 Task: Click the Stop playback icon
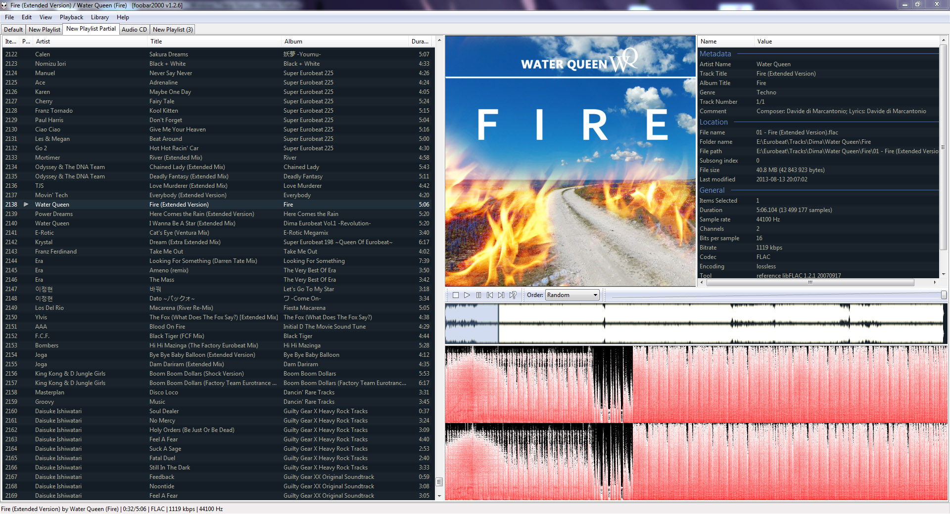click(x=456, y=295)
